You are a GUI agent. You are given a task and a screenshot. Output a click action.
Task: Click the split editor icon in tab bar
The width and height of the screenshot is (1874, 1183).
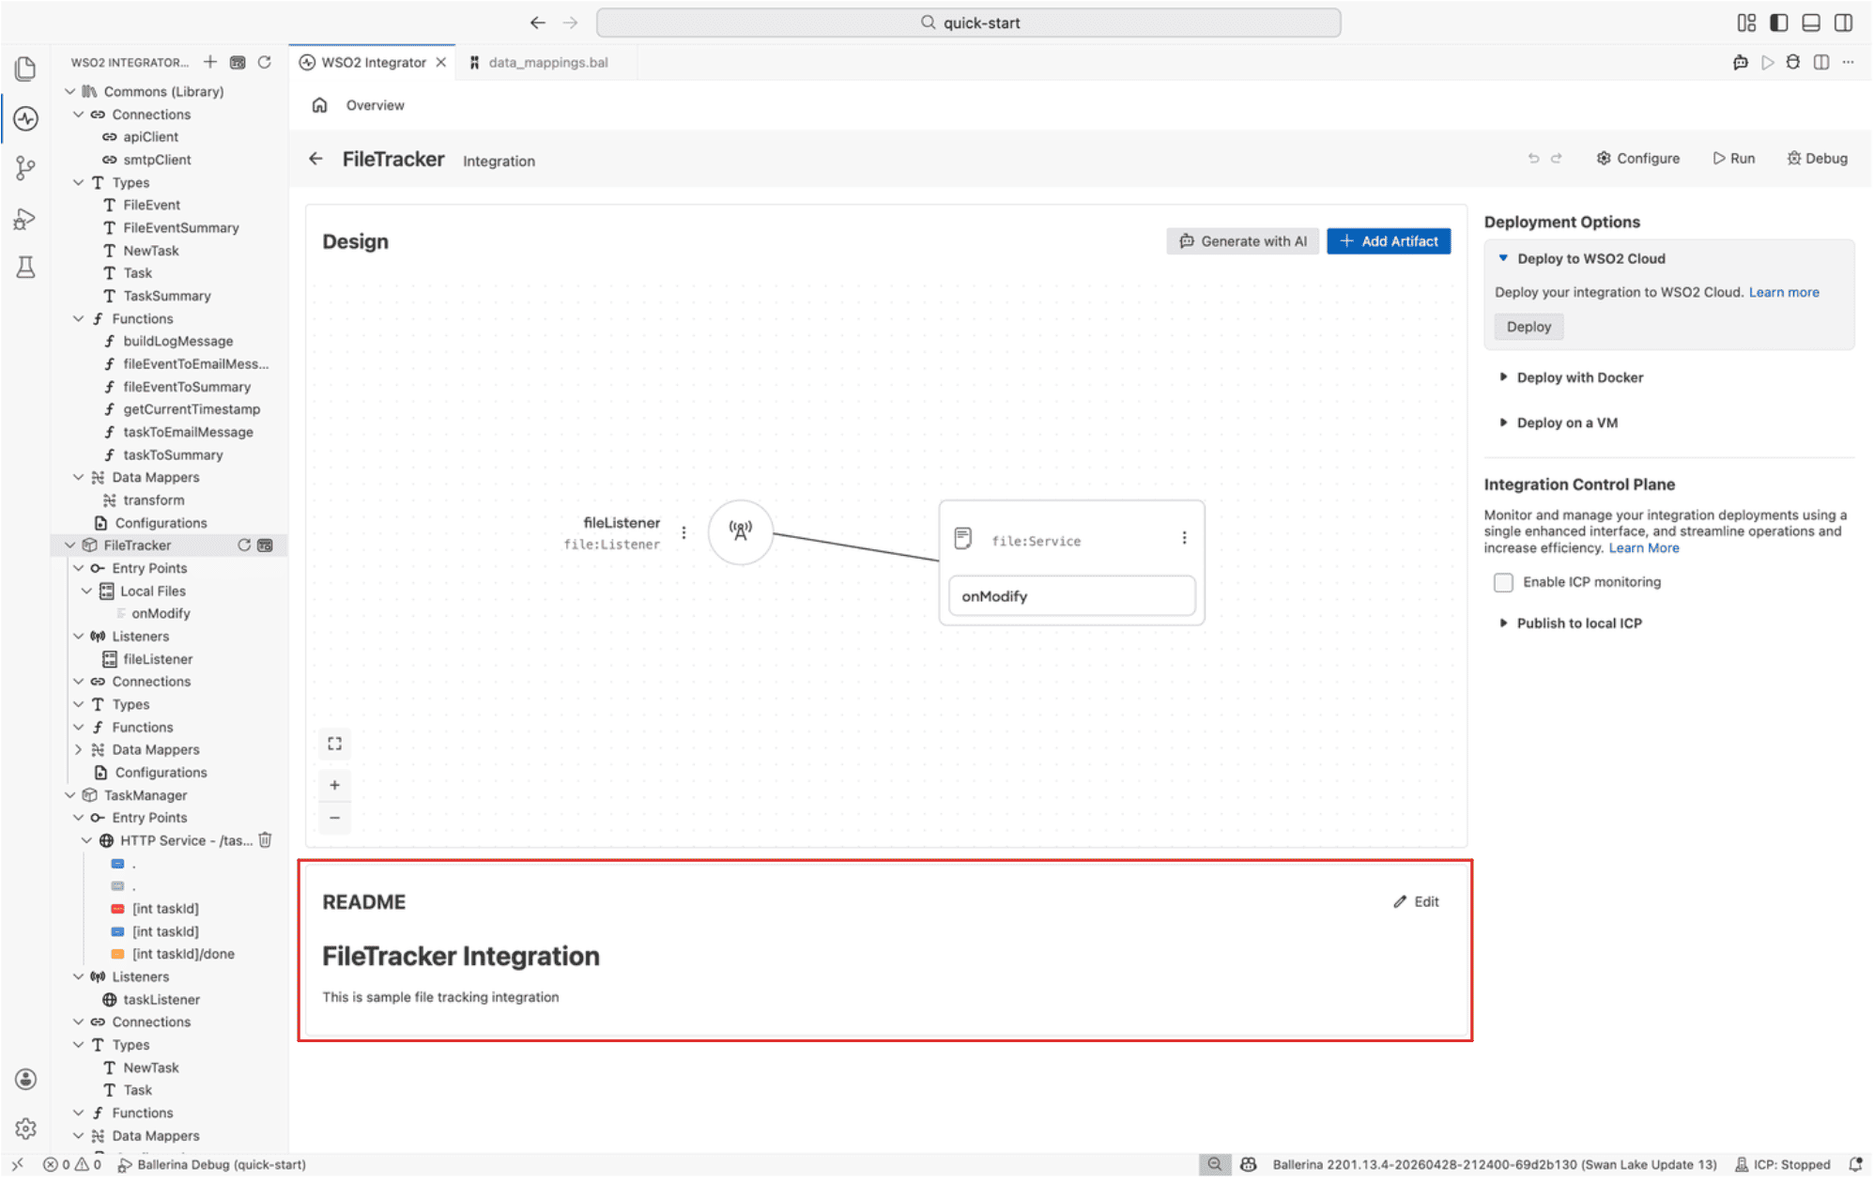pos(1821,62)
